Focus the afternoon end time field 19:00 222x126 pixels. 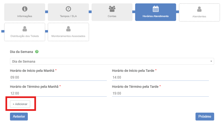160,93
